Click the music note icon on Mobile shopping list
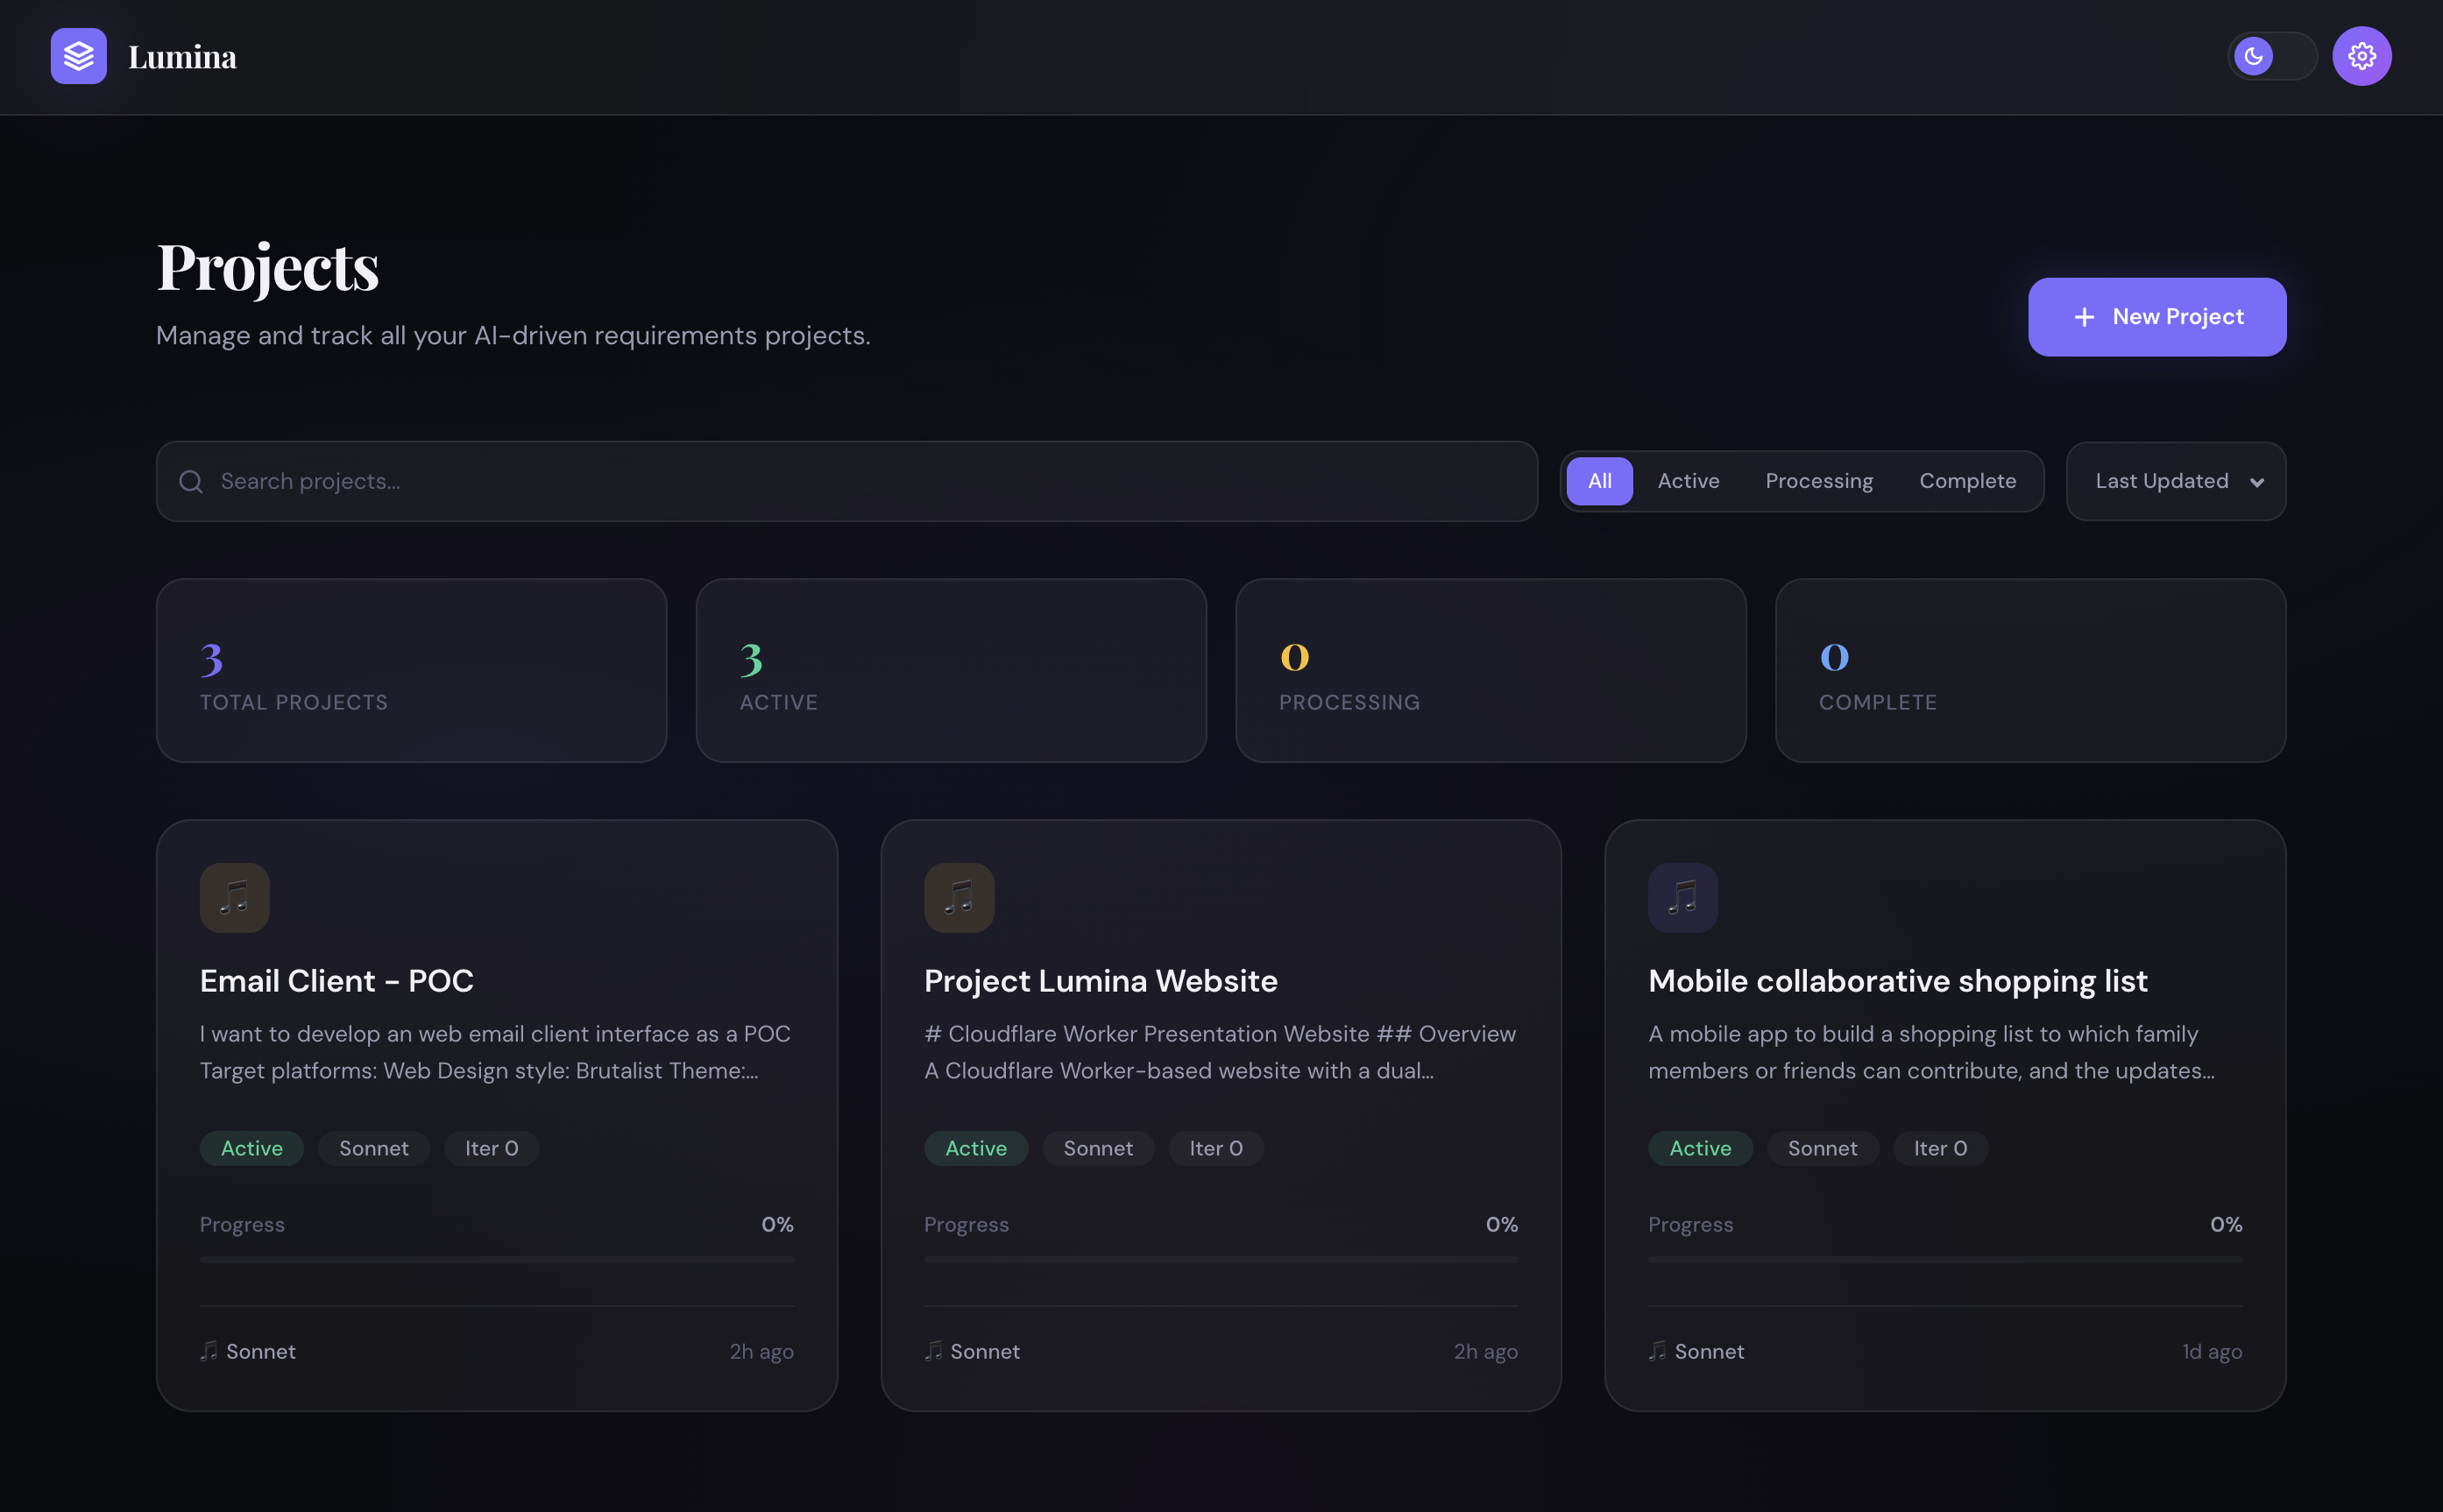This screenshot has width=2443, height=1512. pyautogui.click(x=1682, y=897)
